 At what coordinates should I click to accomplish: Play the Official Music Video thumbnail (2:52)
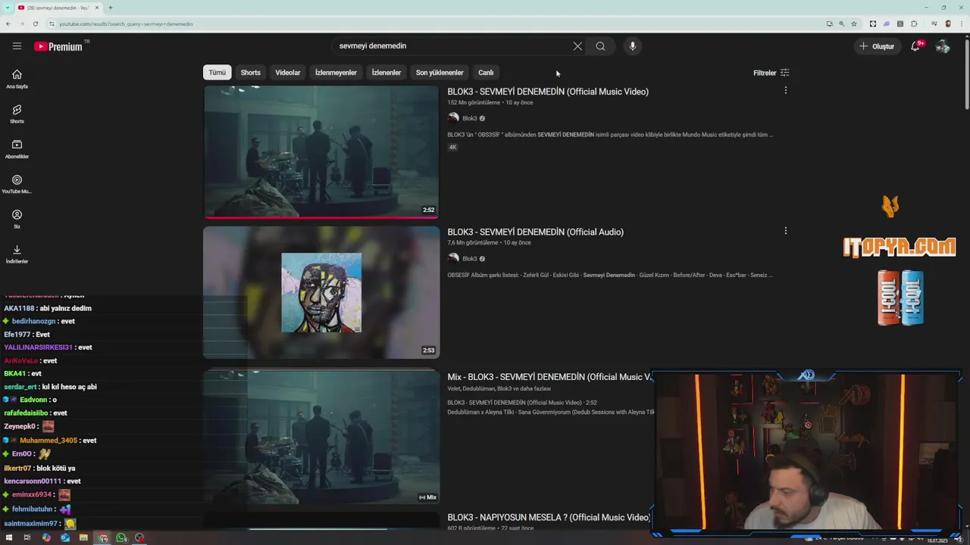pyautogui.click(x=321, y=152)
